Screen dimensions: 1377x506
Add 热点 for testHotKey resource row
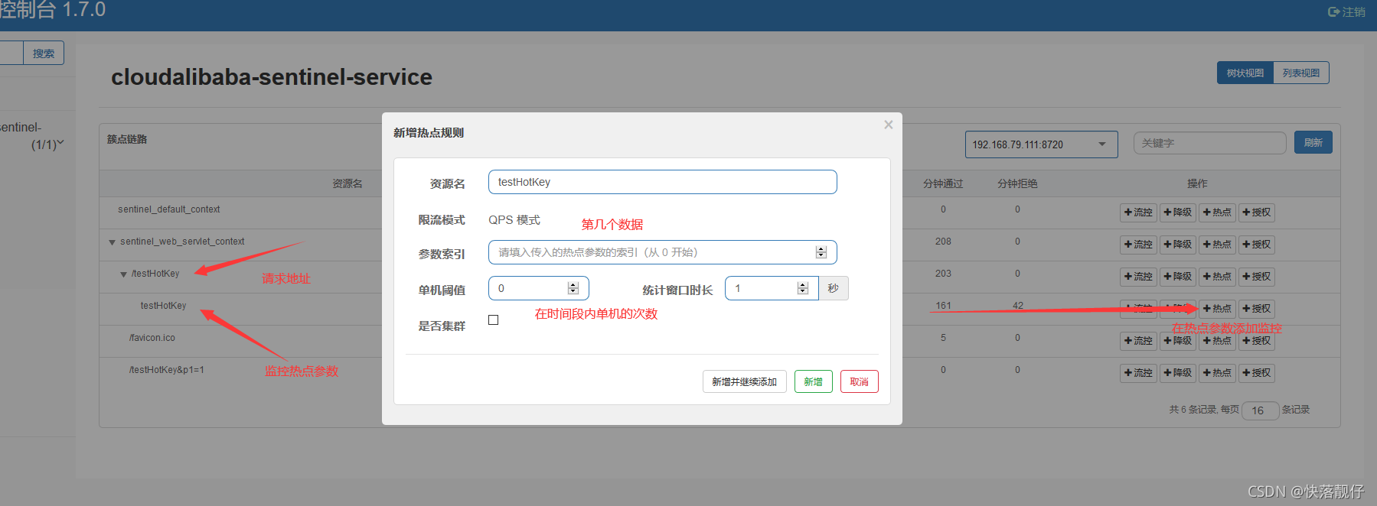click(x=1217, y=309)
